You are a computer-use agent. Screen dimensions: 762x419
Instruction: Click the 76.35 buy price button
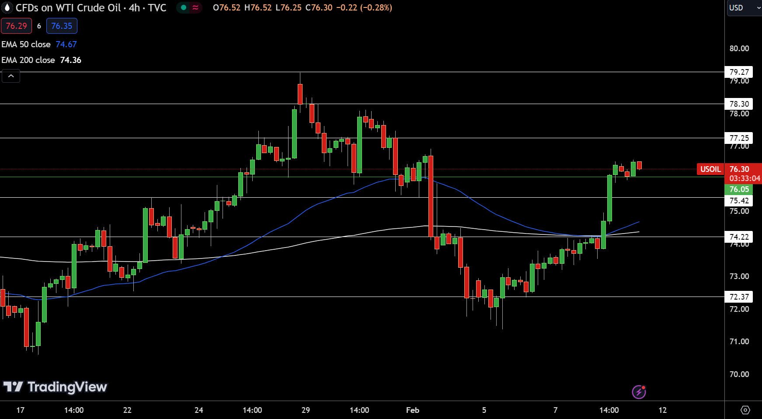tap(62, 26)
